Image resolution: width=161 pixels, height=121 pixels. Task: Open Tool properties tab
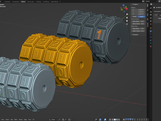point(151,8)
